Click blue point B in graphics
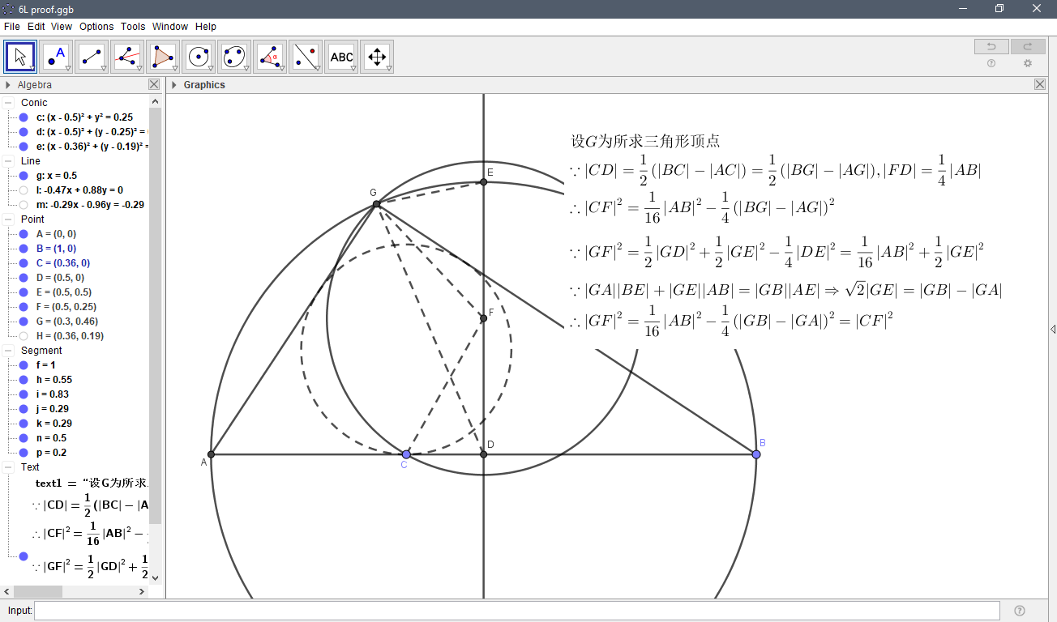This screenshot has height=622, width=1057. (x=756, y=454)
